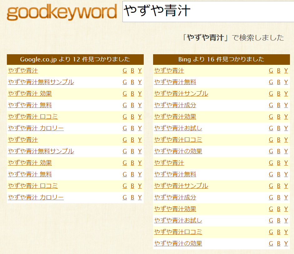
Task: Focus the search box containing やずや青汁
Action: coord(208,12)
